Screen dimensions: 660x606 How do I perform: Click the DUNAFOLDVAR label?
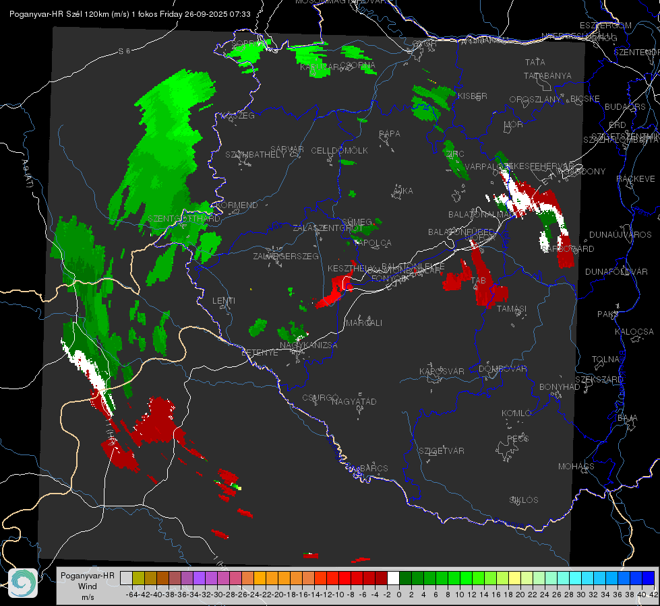617,271
